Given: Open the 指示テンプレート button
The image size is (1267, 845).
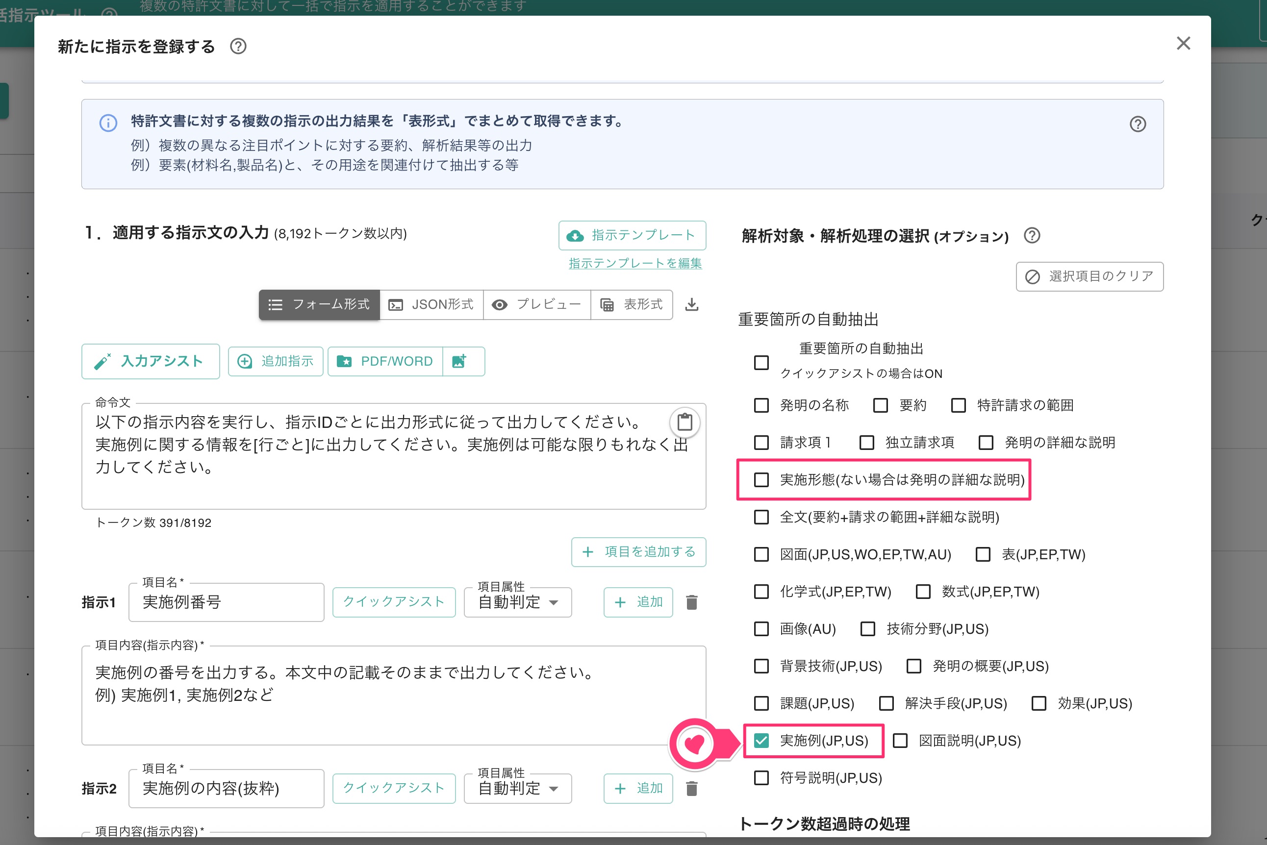Looking at the screenshot, I should [632, 235].
